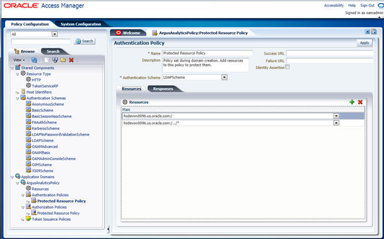384x239 pixels.
Task: Click into the Success URL field
Action: pos(329,53)
